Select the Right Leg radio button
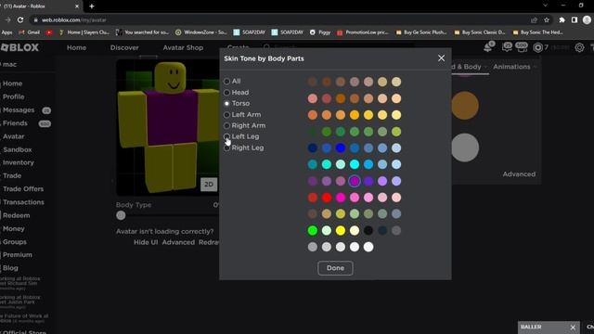 tap(226, 148)
